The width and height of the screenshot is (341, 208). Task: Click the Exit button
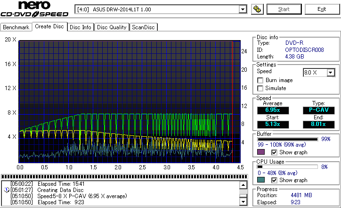click(321, 9)
